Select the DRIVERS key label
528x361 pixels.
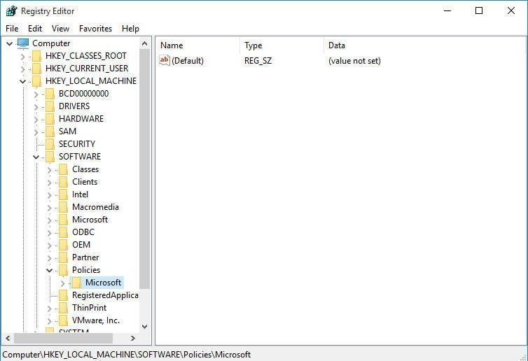(x=74, y=106)
